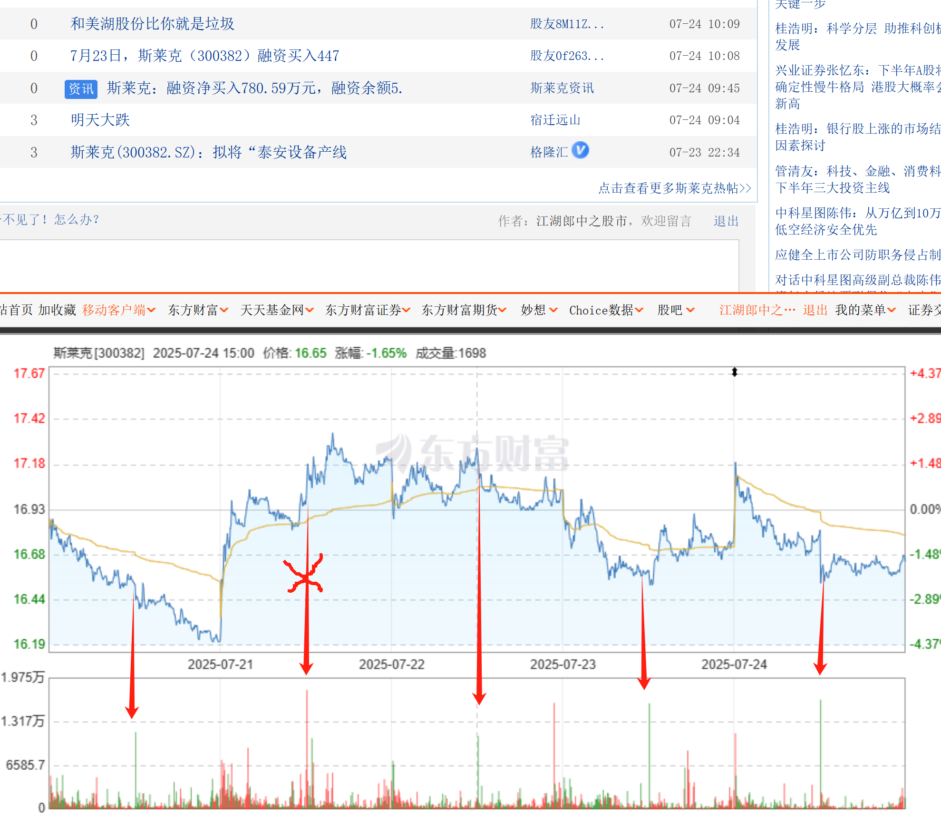Click the 资讯 tag badge

pyautogui.click(x=81, y=89)
